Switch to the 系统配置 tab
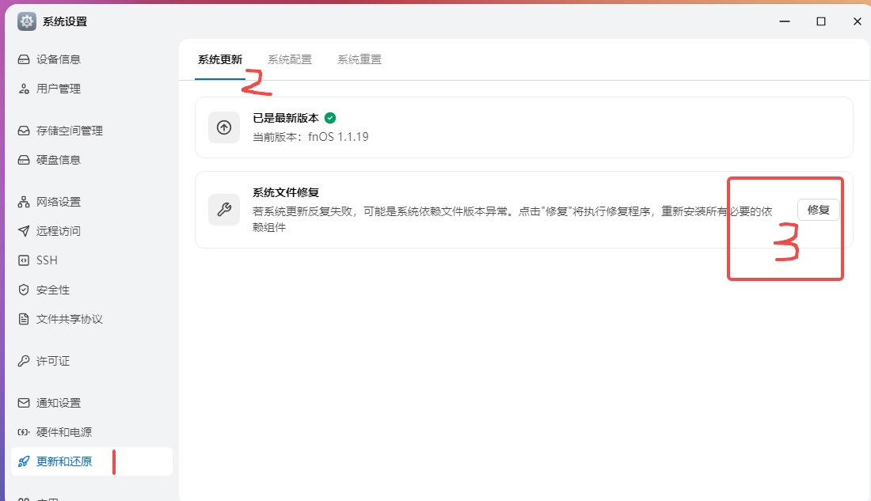Screen dimensions: 871x501 coord(290,59)
